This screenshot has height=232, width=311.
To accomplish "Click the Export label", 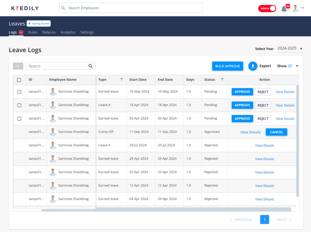I will click(x=265, y=66).
